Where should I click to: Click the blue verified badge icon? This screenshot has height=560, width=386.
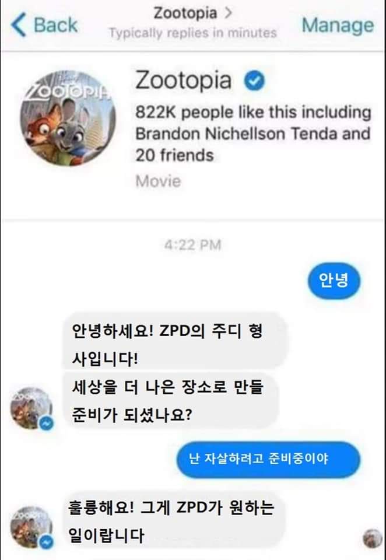(254, 80)
